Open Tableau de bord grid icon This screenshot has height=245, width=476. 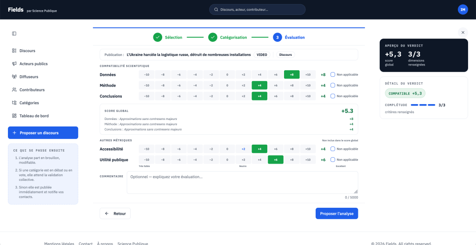pos(14,116)
